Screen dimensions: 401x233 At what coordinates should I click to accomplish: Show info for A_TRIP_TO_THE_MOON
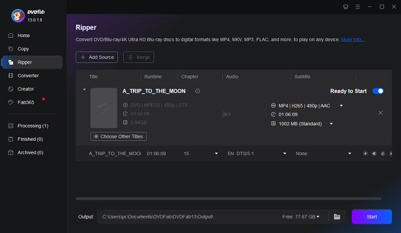[x=198, y=91]
